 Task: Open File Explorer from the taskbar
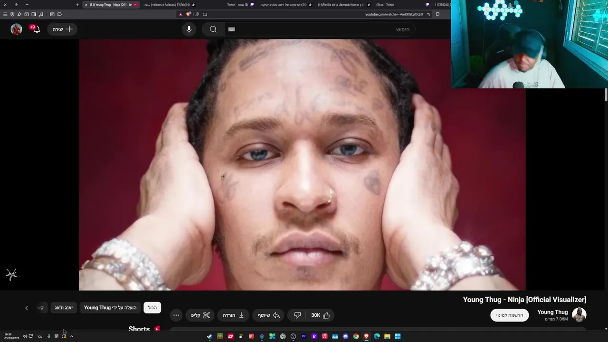coord(387,336)
